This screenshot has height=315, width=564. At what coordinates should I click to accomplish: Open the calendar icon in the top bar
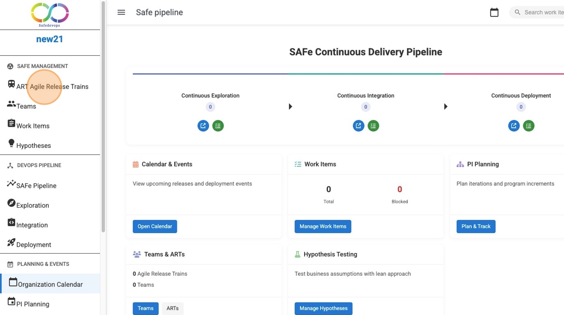click(494, 12)
